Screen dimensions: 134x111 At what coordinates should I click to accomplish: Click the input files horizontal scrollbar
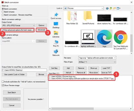pyautogui.click(x=73, y=108)
